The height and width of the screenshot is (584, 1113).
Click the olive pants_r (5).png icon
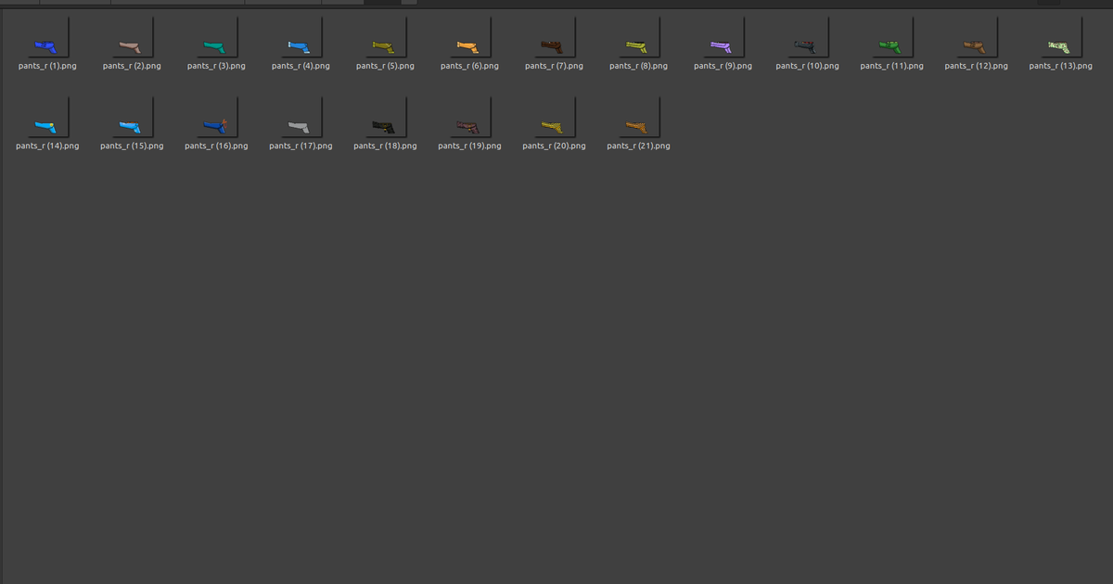385,38
